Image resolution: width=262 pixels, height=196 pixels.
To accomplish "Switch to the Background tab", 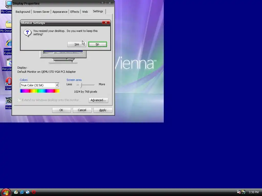I will click(x=23, y=12).
